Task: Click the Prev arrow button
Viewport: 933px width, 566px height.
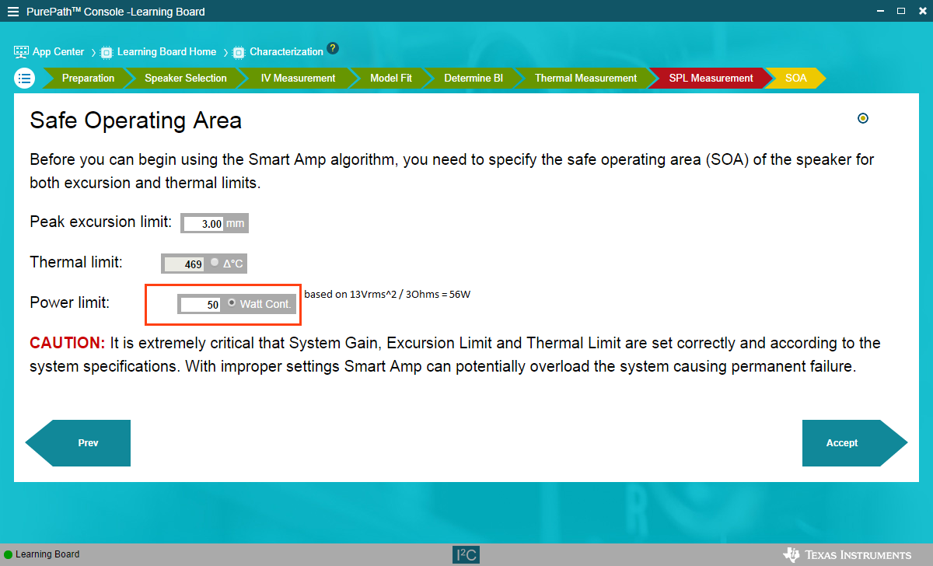Action: [78, 443]
